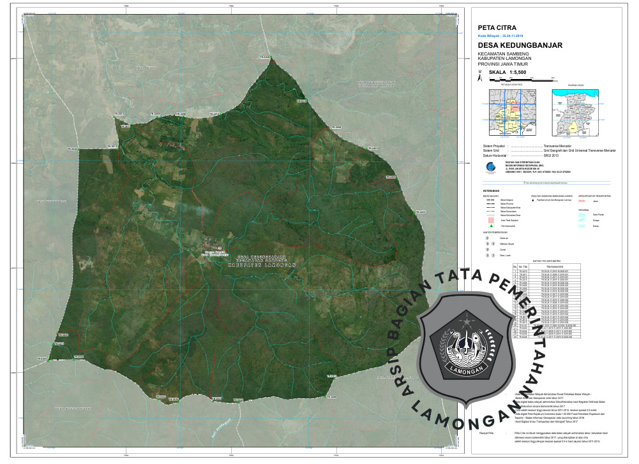Click the Lamongan government emblem watermark
The image size is (639, 464).
[x=474, y=340]
